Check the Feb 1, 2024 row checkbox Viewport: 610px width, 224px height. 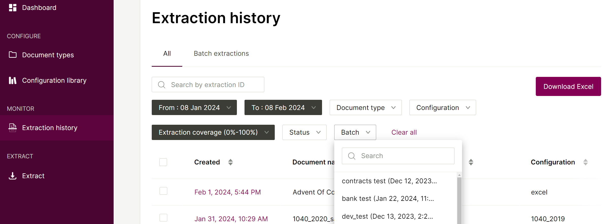click(x=163, y=191)
